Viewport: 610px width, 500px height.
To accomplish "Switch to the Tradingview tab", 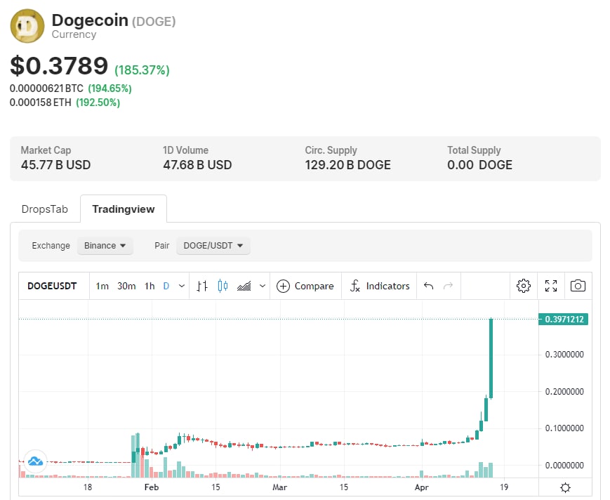I will 124,209.
